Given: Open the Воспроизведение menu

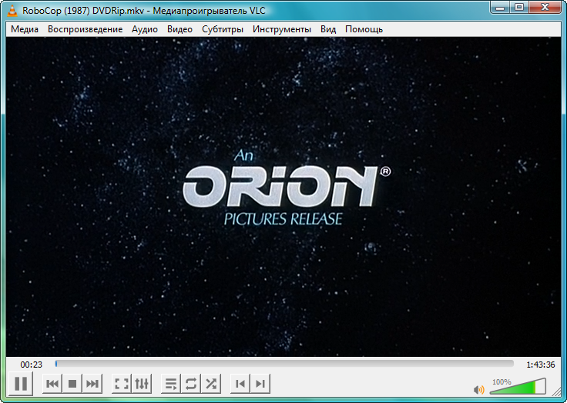Looking at the screenshot, I should [85, 29].
